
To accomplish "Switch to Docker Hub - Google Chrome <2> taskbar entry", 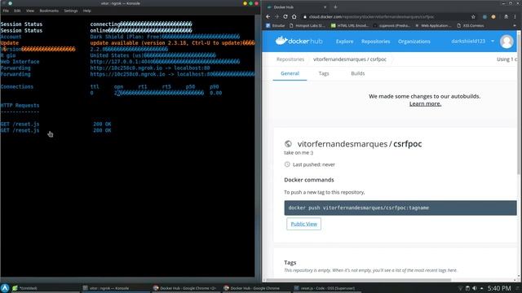I will 185,288.
